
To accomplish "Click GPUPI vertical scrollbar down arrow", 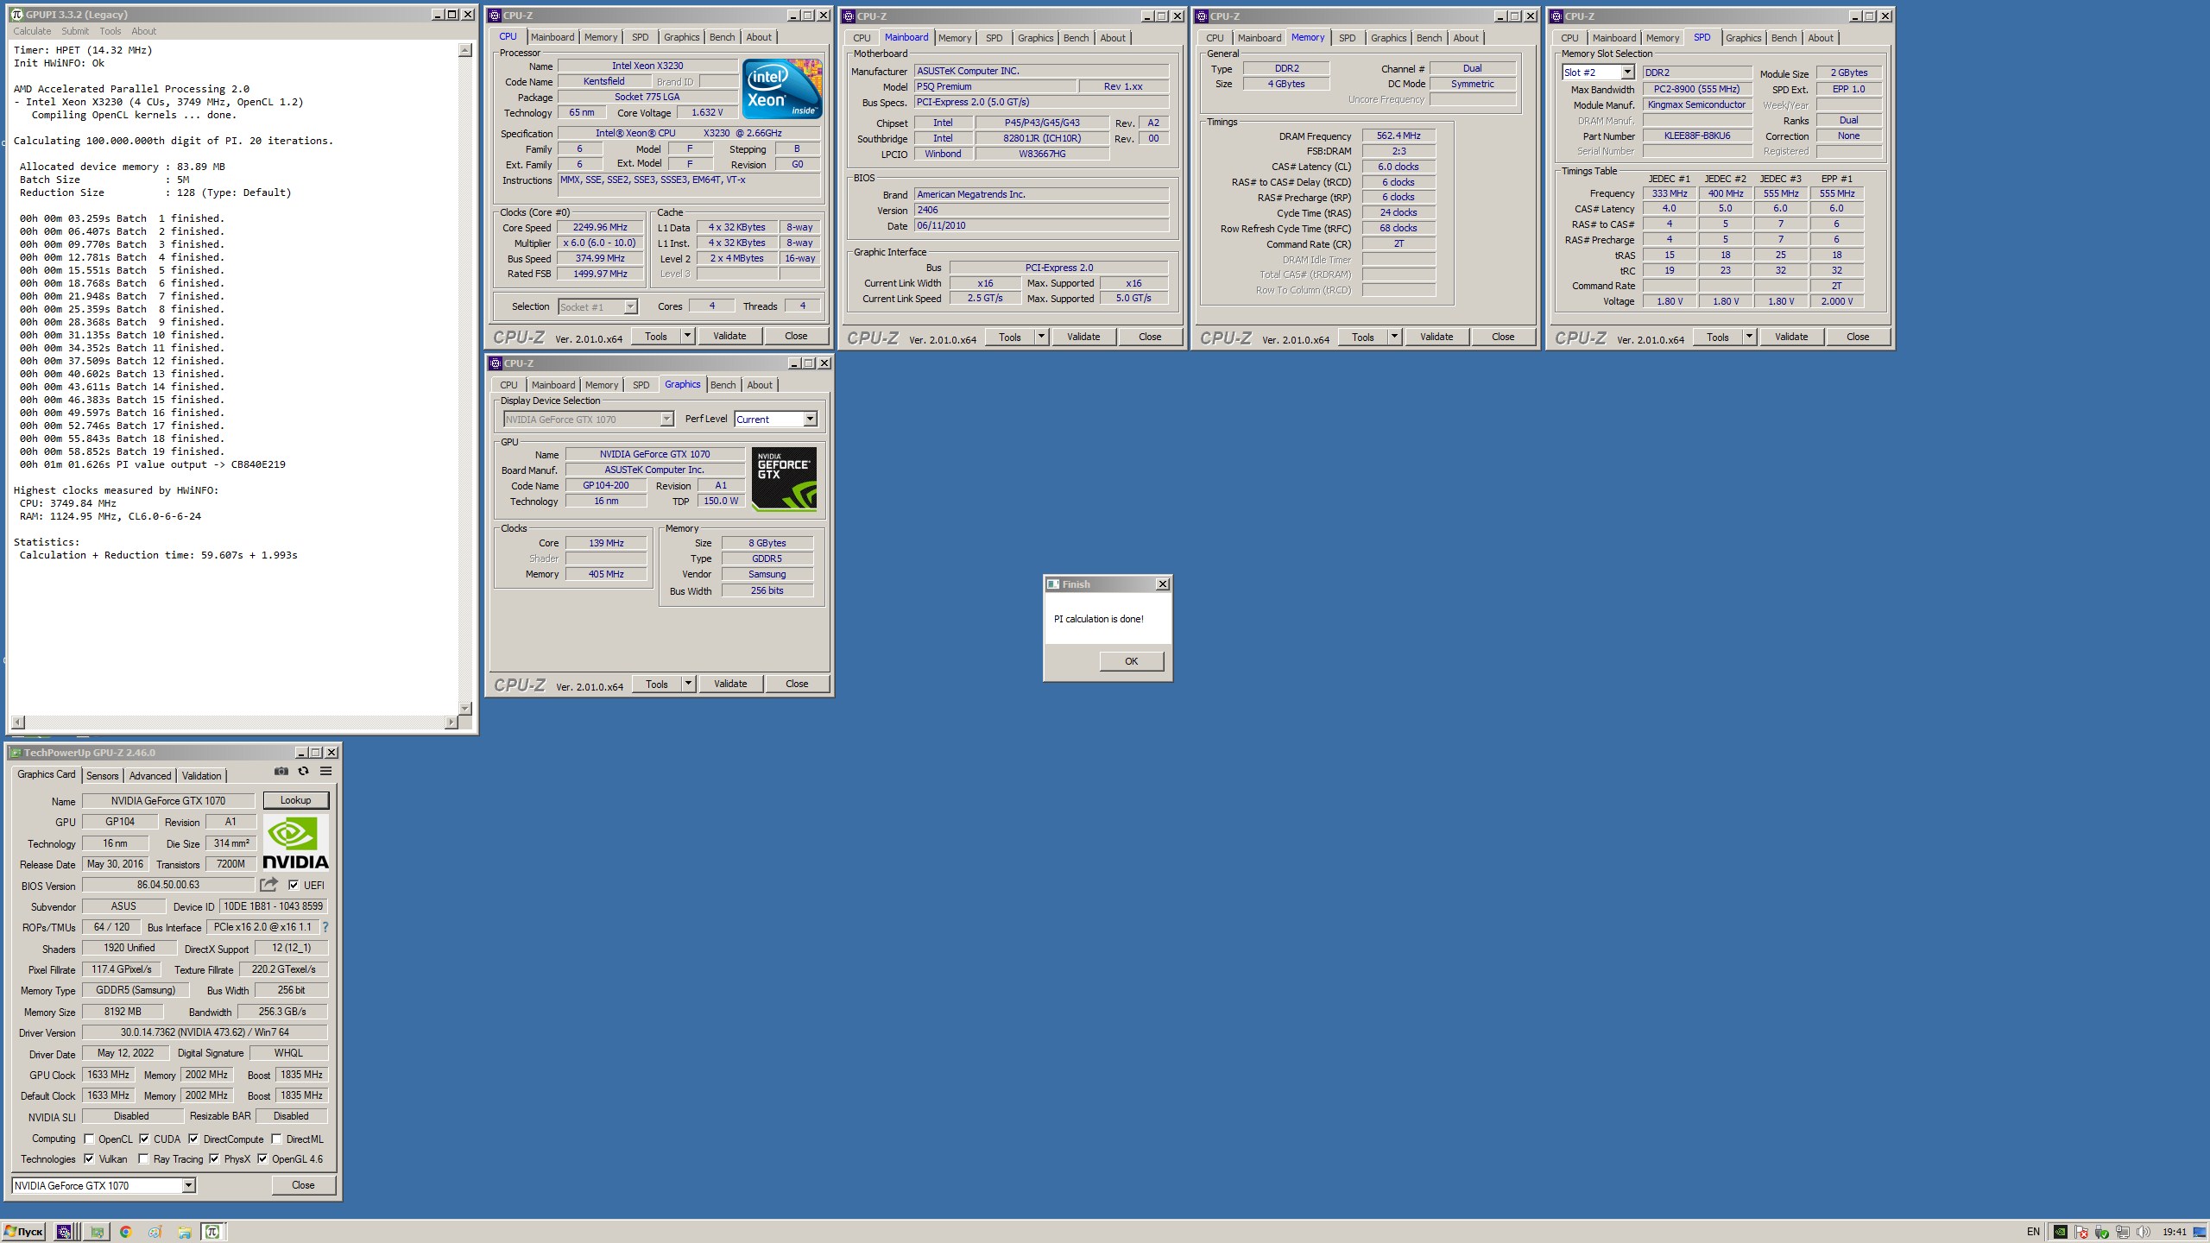I will (465, 708).
